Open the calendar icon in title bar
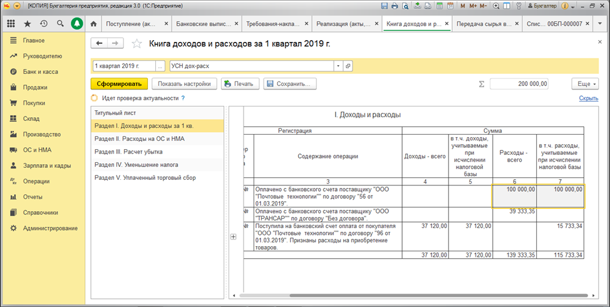This screenshot has width=610, height=307. tap(450, 6)
